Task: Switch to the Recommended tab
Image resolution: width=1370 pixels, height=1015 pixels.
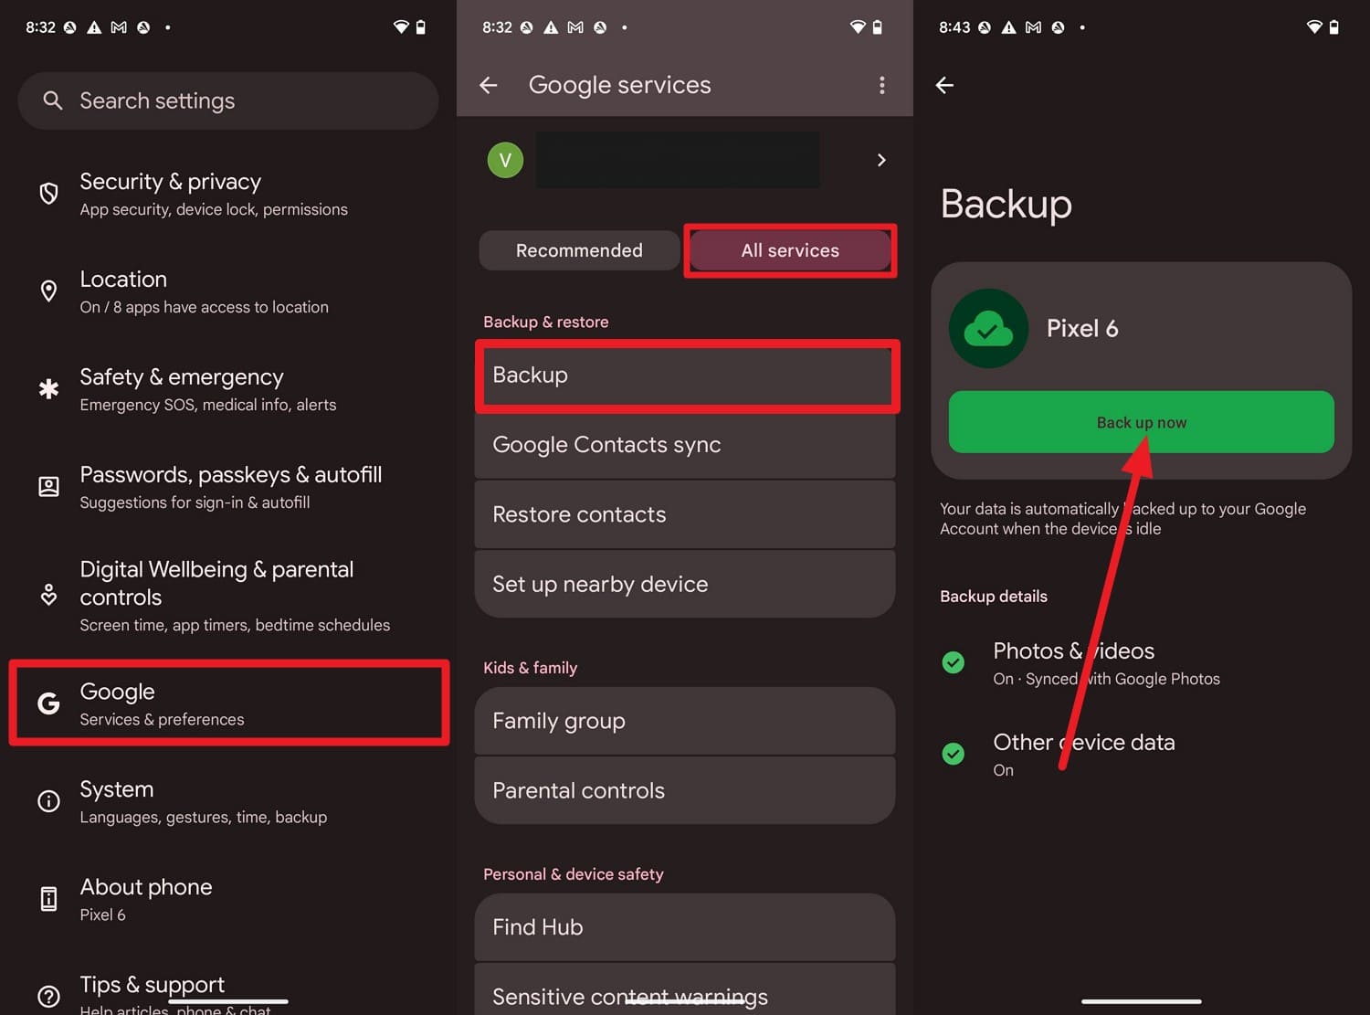Action: (579, 250)
